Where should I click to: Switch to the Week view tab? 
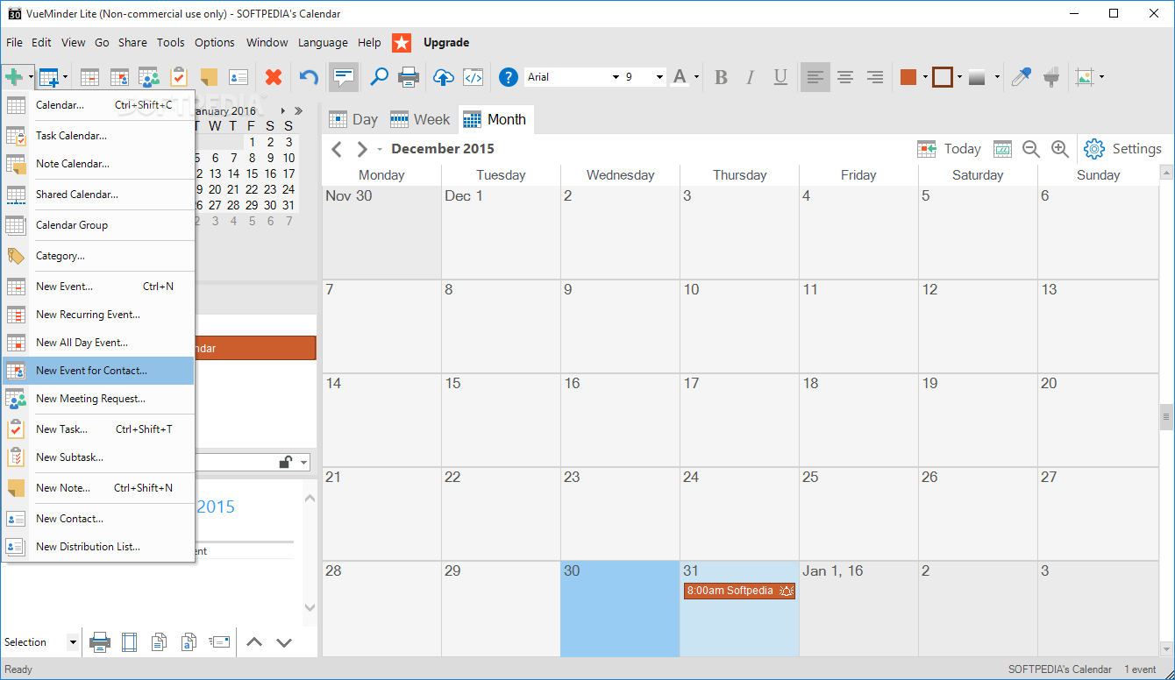tap(419, 119)
